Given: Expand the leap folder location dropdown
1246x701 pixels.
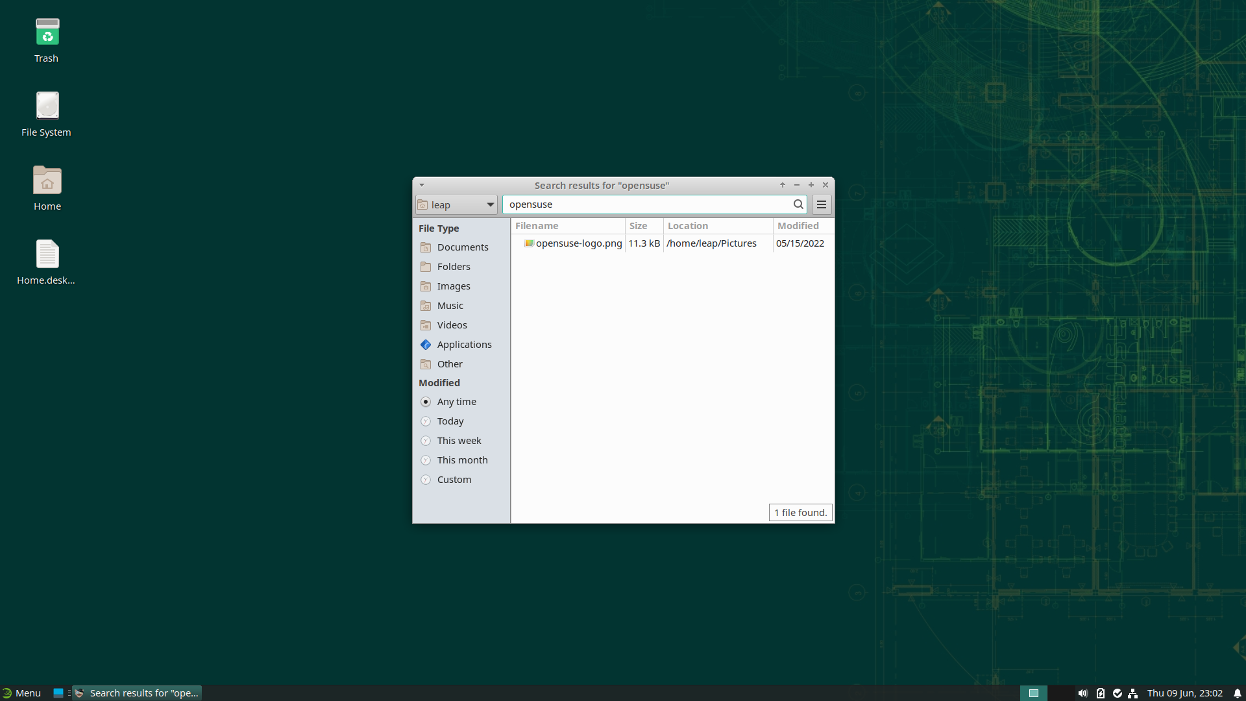Looking at the screenshot, I should click(x=456, y=205).
